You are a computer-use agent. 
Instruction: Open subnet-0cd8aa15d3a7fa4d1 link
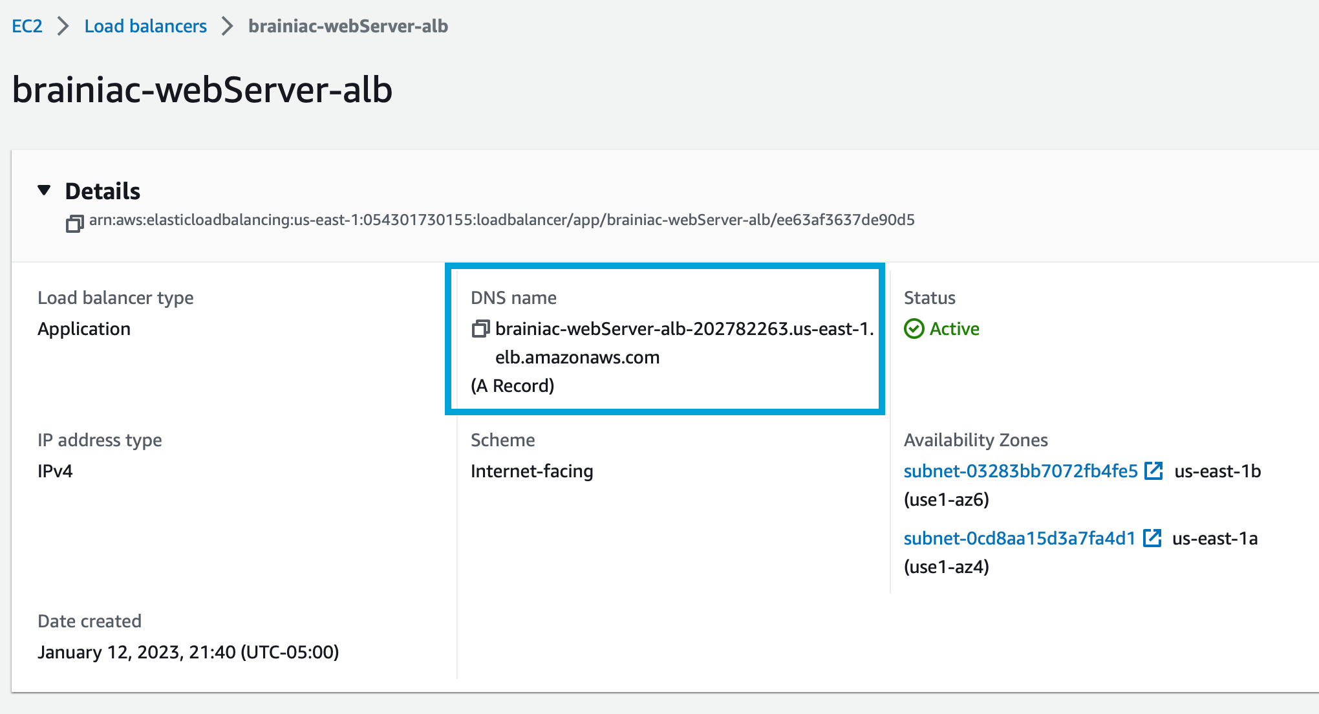tap(1020, 538)
